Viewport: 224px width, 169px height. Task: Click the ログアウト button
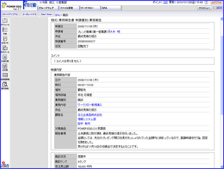216,3
